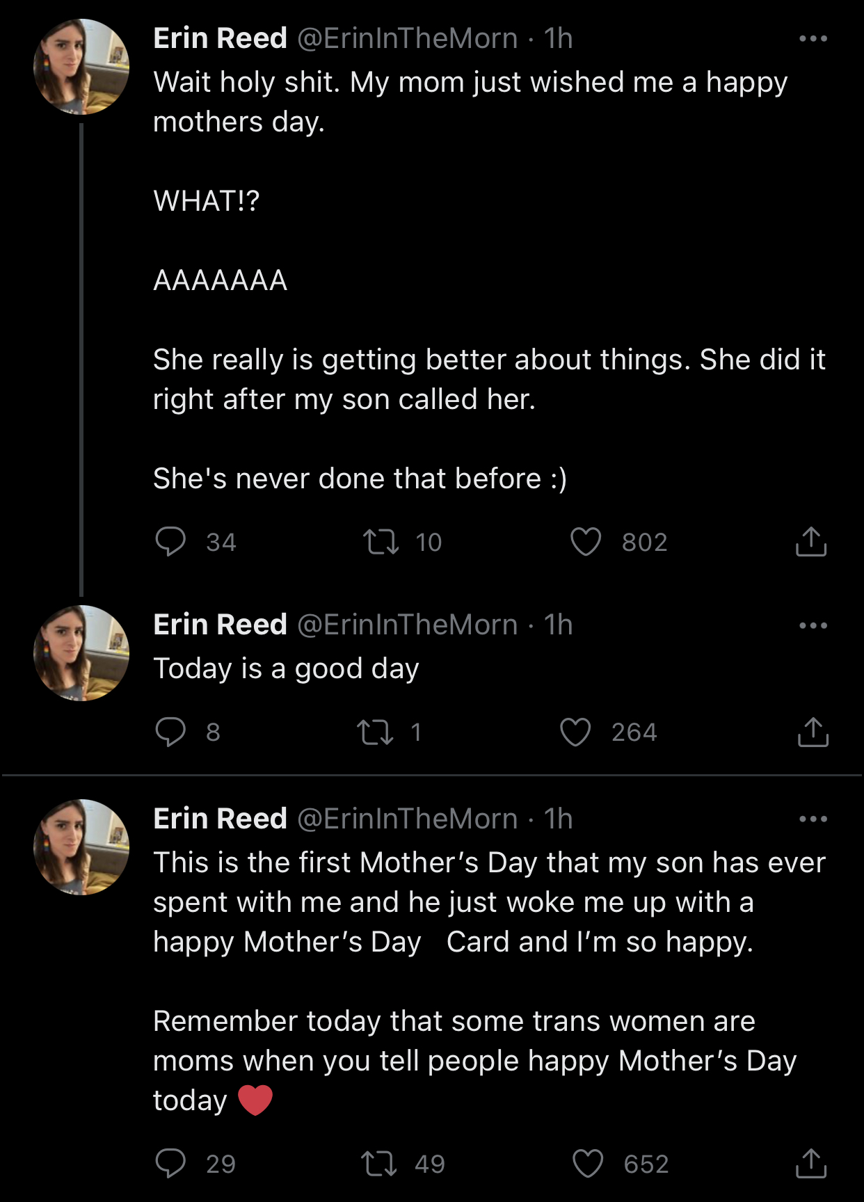Share the 'Today is a good day' tweet

813,732
